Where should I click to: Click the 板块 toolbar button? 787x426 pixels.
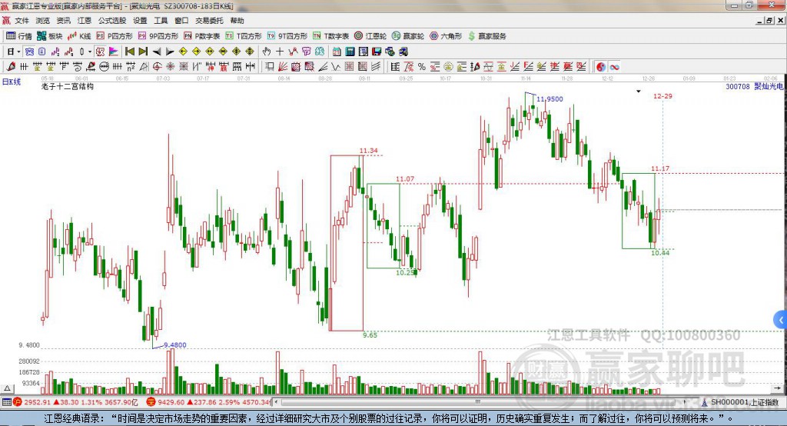pyautogui.click(x=50, y=36)
